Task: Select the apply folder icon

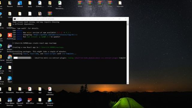Action: (30, 4)
